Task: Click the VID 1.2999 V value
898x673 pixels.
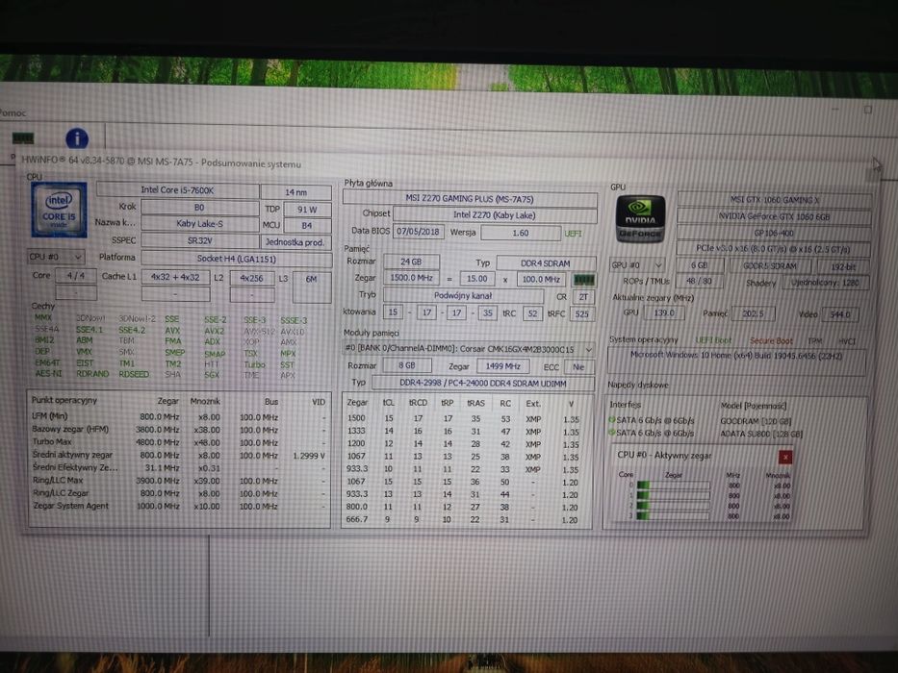Action: pyautogui.click(x=309, y=456)
